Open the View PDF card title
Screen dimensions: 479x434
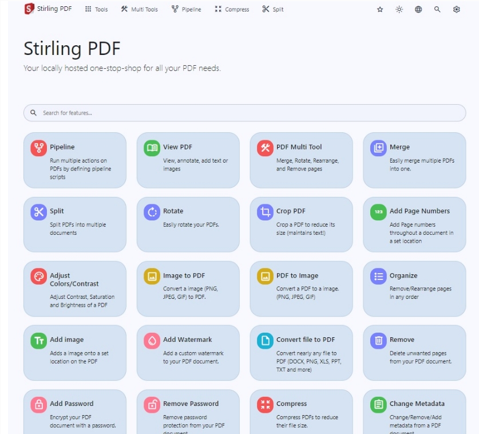coord(177,147)
